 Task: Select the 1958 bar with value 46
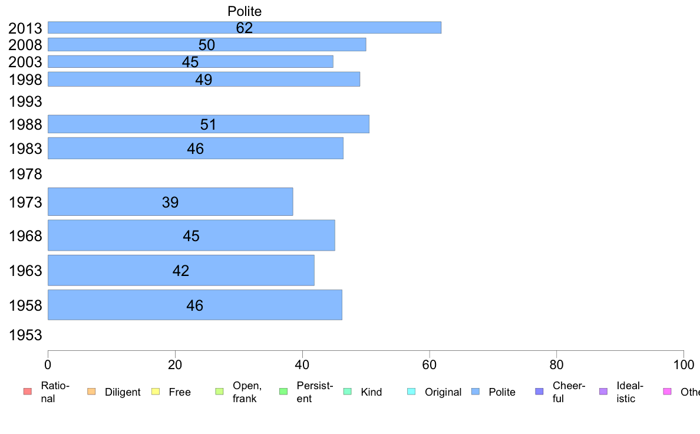[x=194, y=305]
